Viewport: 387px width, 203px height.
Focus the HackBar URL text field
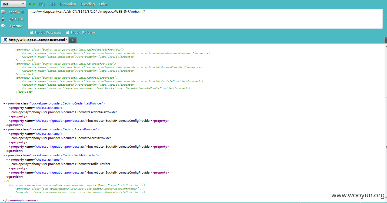pos(205,19)
